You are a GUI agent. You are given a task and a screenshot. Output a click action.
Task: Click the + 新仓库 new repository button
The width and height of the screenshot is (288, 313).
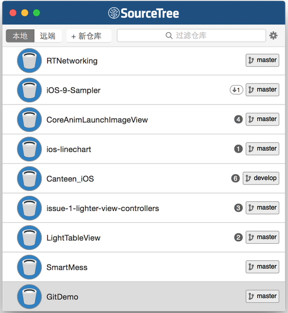pyautogui.click(x=89, y=36)
